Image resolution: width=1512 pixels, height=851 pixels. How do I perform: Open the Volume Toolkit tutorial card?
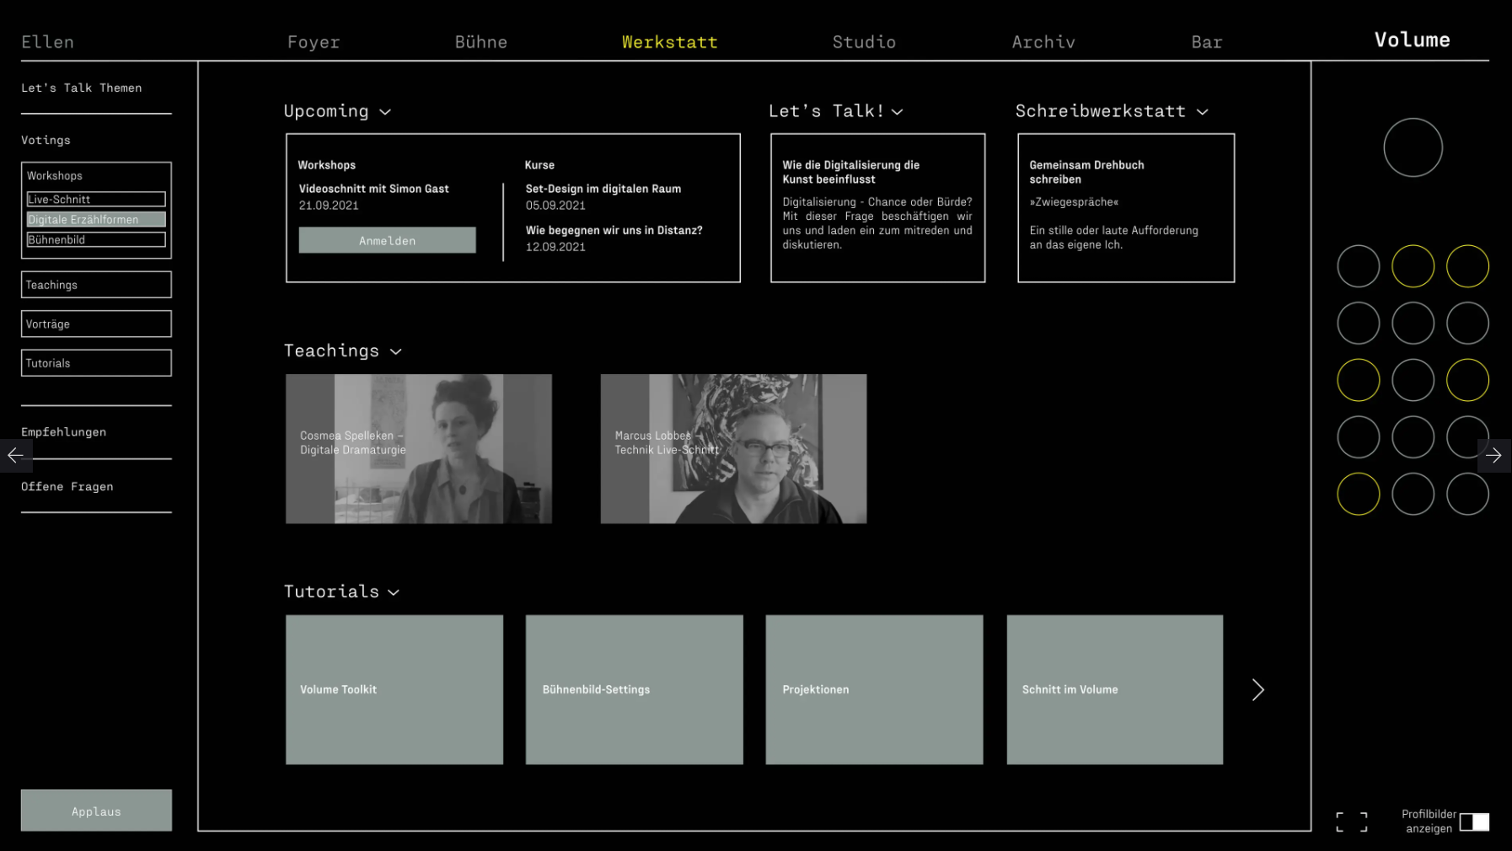point(394,690)
